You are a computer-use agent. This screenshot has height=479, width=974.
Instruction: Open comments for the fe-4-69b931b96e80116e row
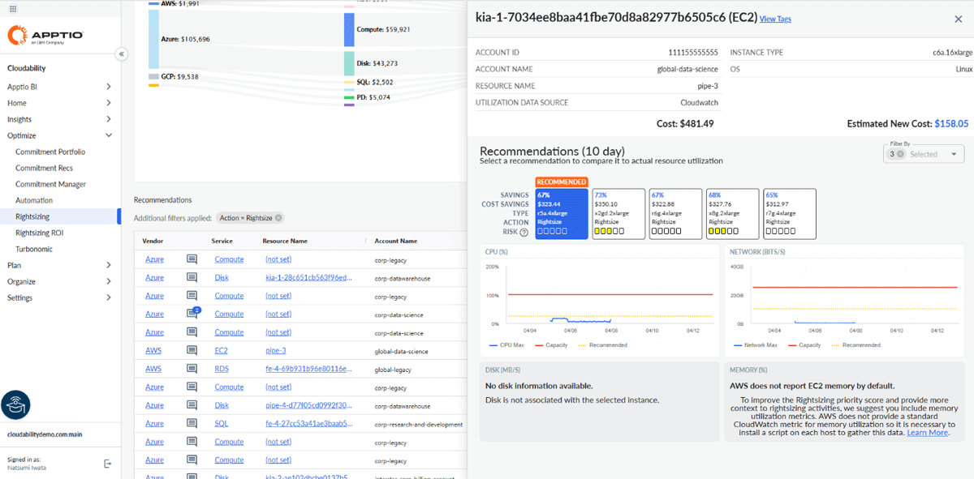192,369
